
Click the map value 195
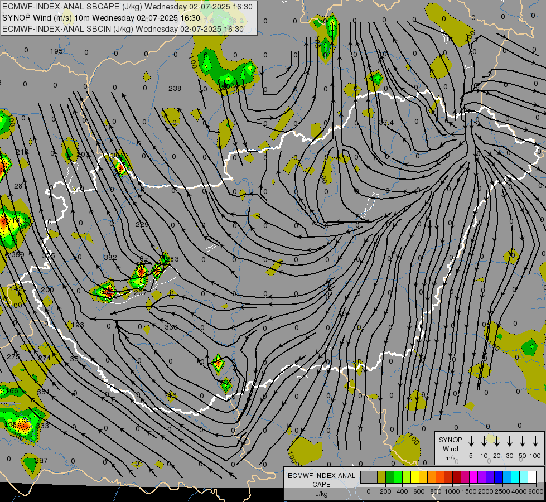56,51
